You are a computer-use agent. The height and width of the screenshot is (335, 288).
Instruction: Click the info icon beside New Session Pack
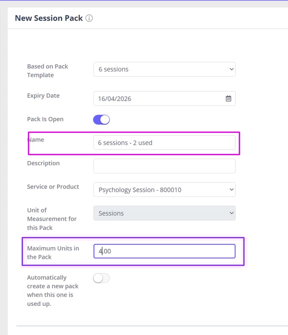89,18
